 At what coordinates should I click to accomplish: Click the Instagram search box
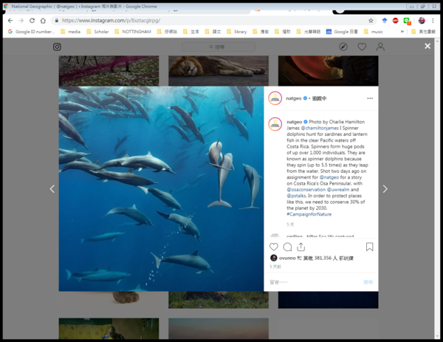coord(219,47)
